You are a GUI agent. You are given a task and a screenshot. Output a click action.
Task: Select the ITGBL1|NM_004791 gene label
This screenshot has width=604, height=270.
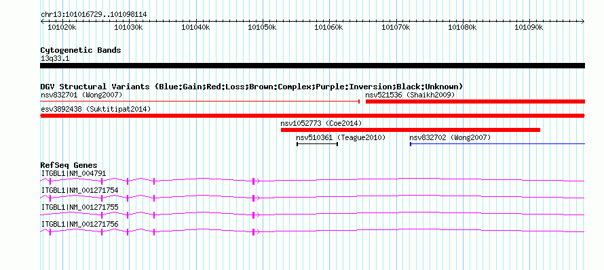[73, 173]
